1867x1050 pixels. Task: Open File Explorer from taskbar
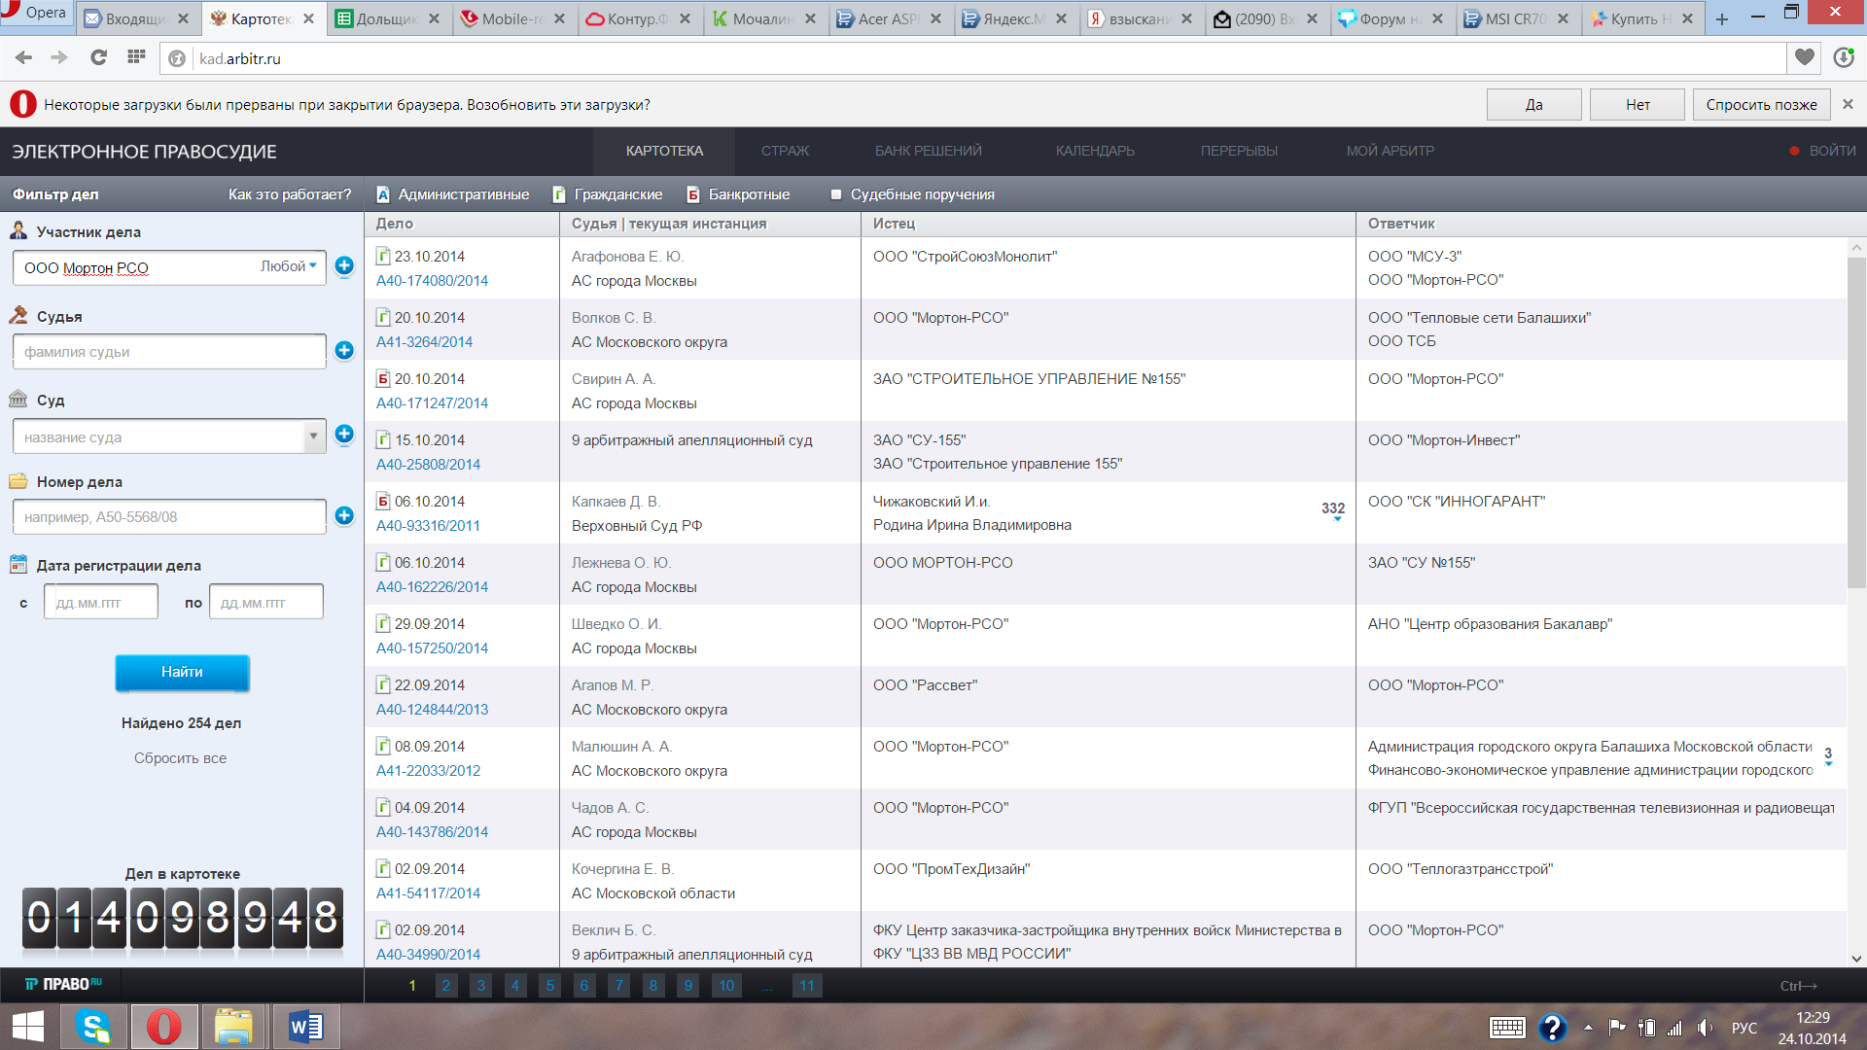point(233,1027)
